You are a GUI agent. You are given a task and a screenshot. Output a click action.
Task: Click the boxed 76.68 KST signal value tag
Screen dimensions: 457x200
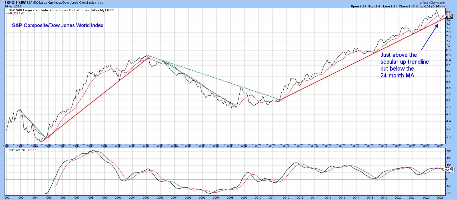coord(449,168)
